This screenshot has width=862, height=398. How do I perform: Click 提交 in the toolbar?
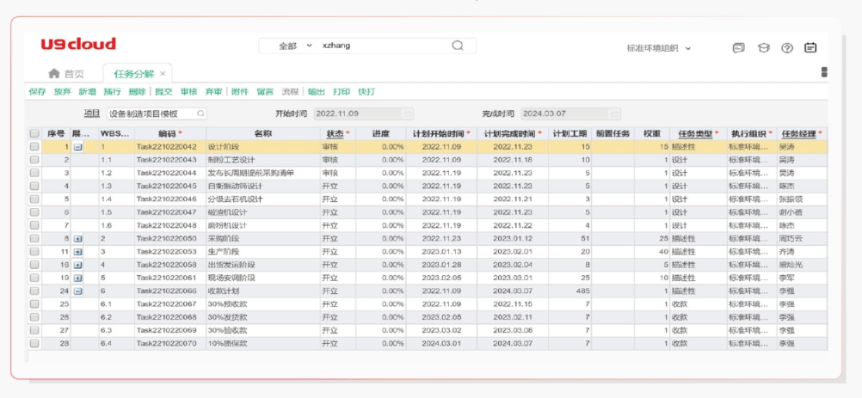[163, 92]
